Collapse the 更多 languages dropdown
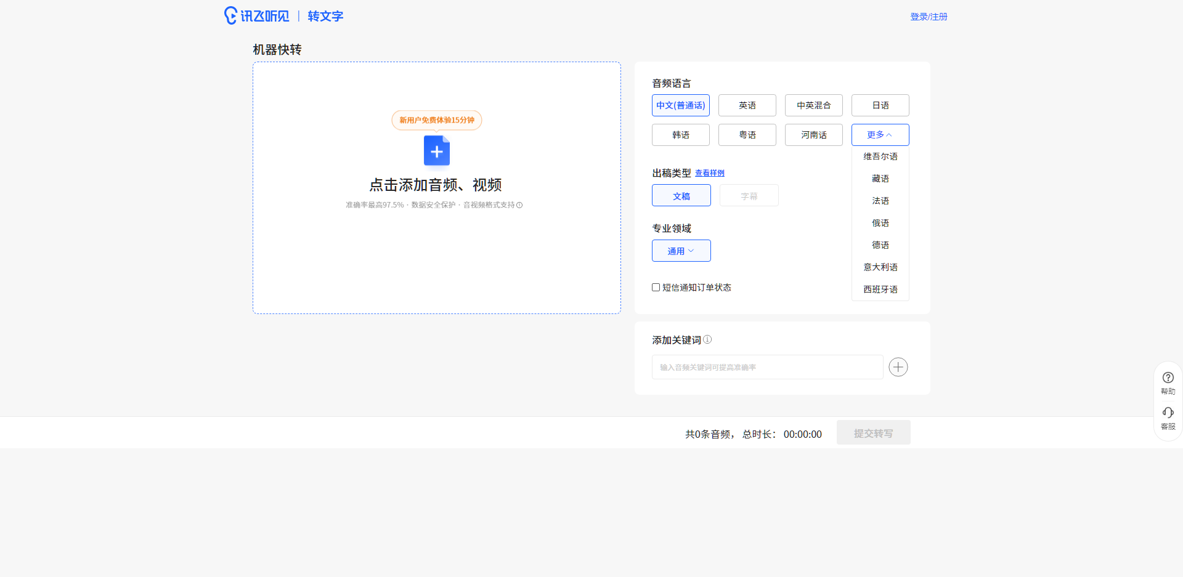Screen dimensions: 1183x577 click(880, 135)
